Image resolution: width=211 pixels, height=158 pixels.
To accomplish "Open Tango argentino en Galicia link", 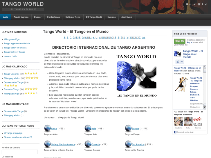I will (x=17, y=43).
